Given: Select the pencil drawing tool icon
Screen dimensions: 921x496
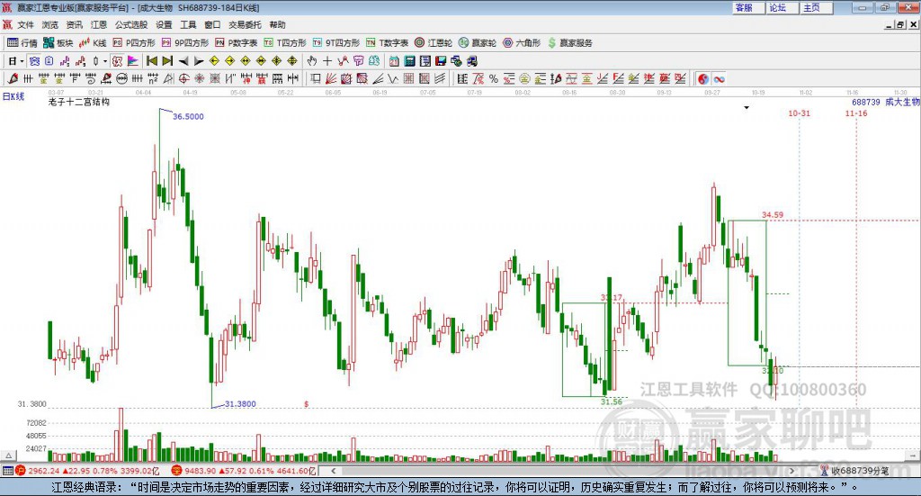Looking at the screenshot, I should (x=13, y=78).
